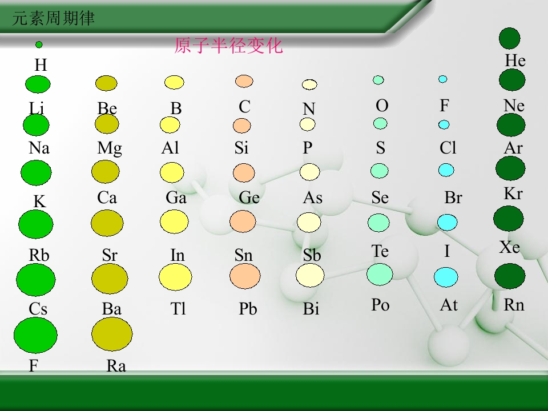
Task: Select the Xe element label
Action: pyautogui.click(x=510, y=247)
